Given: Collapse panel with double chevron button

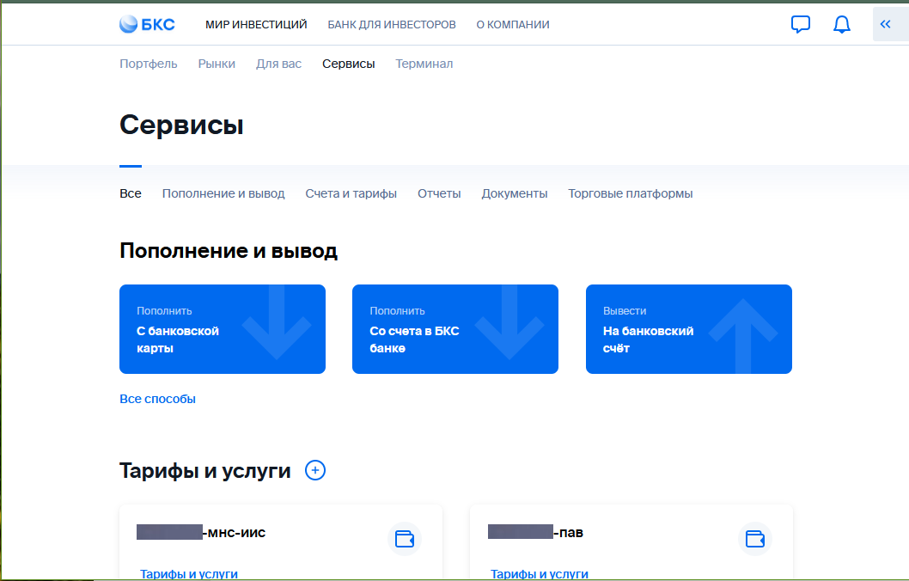Looking at the screenshot, I should click(x=886, y=24).
